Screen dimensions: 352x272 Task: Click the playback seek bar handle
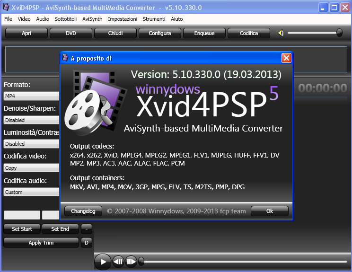141,262
